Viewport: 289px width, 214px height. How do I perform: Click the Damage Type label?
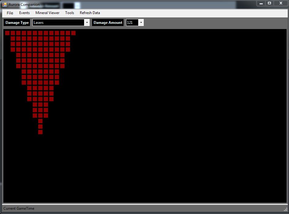(x=17, y=23)
